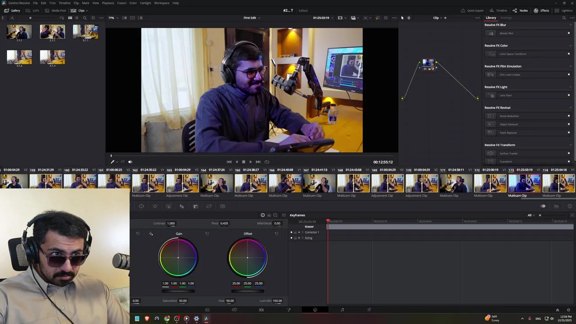Stop viewer playback

click(x=243, y=162)
